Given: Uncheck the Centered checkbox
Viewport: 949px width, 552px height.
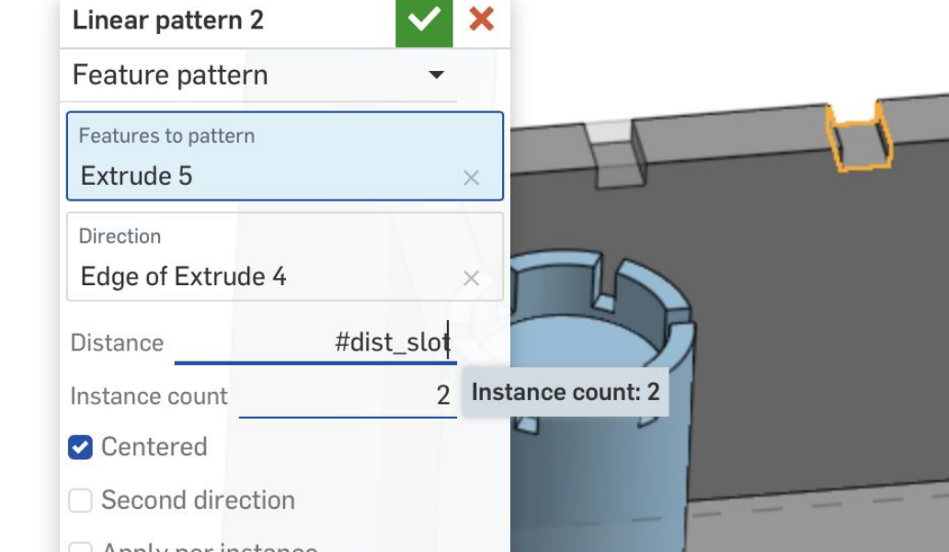Looking at the screenshot, I should pos(81,448).
